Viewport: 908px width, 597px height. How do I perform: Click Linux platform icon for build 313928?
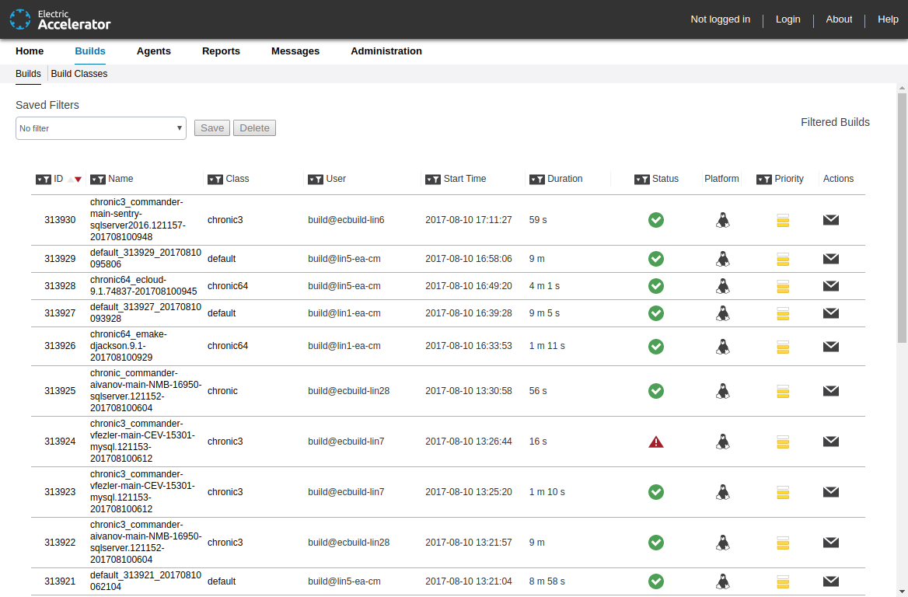coord(723,286)
